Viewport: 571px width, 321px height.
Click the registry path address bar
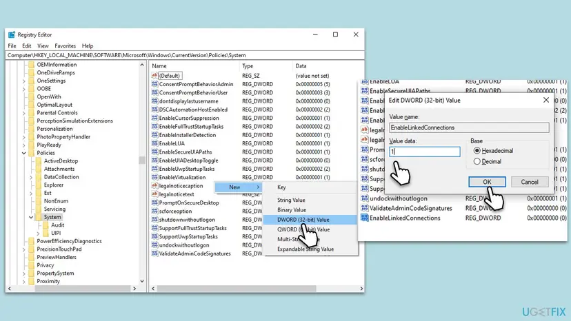(185, 55)
